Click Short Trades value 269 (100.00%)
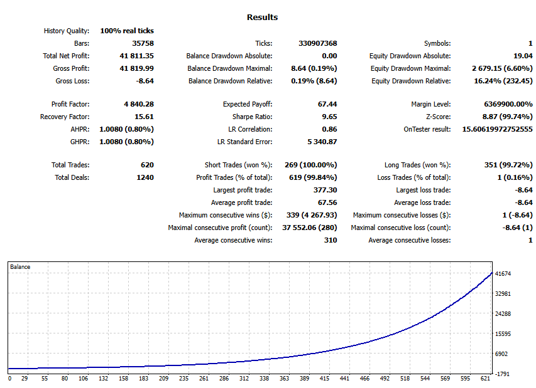Image resolution: width=536 pixels, height=388 pixels. pos(311,165)
